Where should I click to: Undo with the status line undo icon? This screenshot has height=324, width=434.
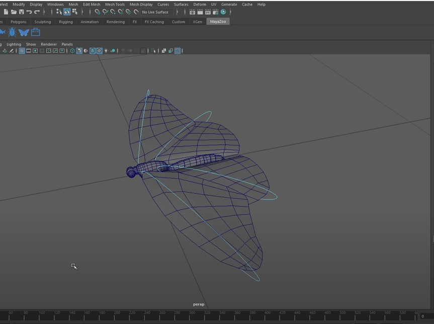pyautogui.click(x=29, y=12)
